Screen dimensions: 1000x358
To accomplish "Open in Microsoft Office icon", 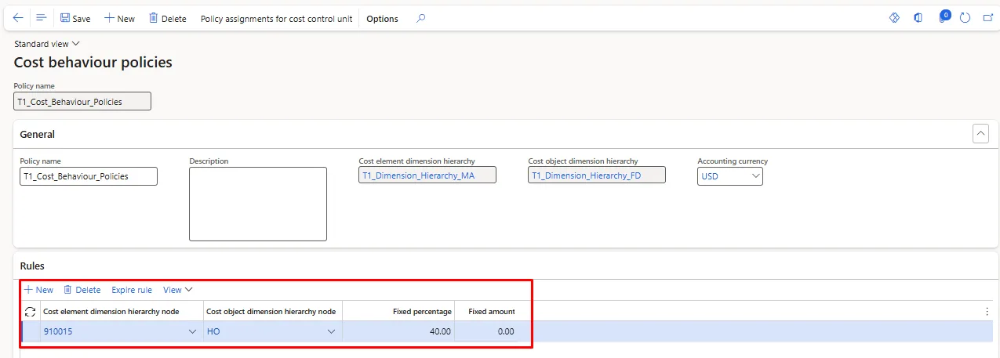I will tap(918, 17).
